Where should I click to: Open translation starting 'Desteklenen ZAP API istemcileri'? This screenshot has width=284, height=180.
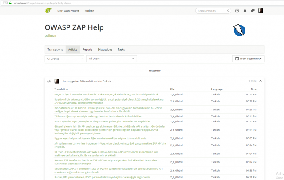[108, 170]
